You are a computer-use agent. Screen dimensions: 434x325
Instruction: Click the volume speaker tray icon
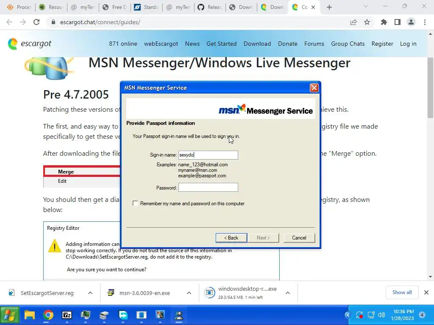click(x=381, y=315)
